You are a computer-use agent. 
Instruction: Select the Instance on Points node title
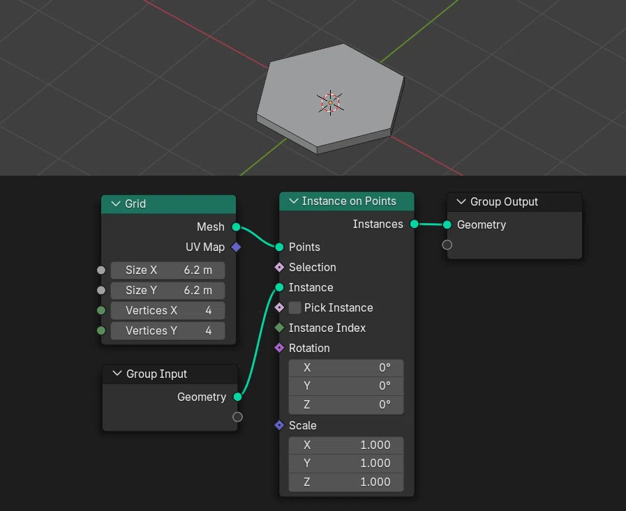coord(349,201)
